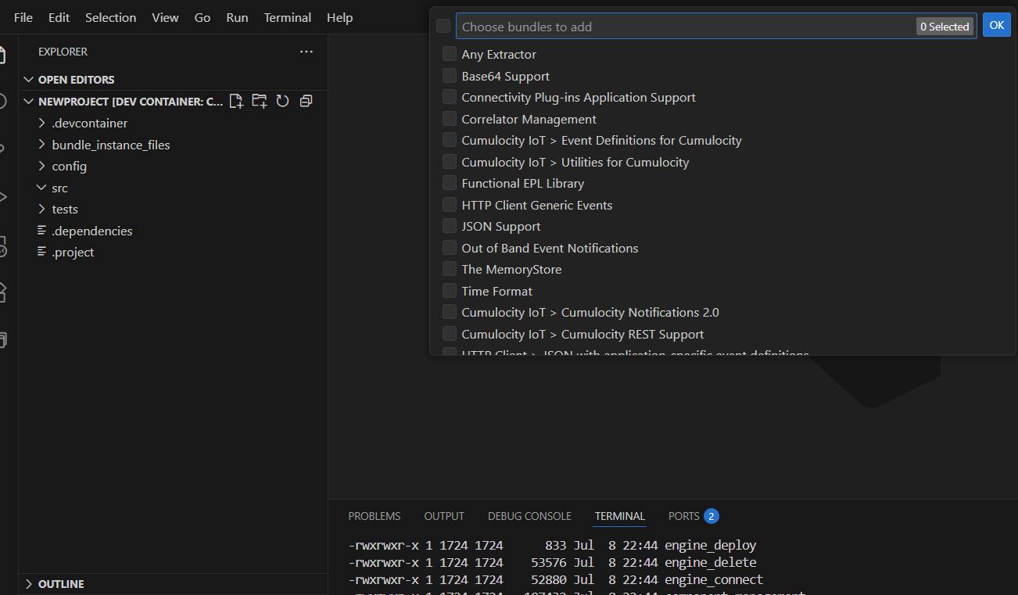This screenshot has width=1018, height=595.
Task: Create a new file in the Explorer
Action: [x=236, y=101]
